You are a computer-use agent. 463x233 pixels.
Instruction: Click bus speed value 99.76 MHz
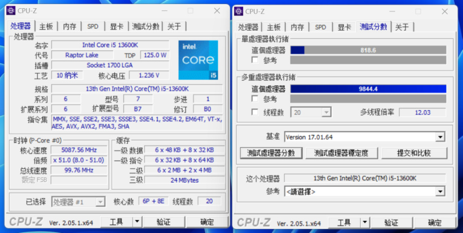[79, 170]
